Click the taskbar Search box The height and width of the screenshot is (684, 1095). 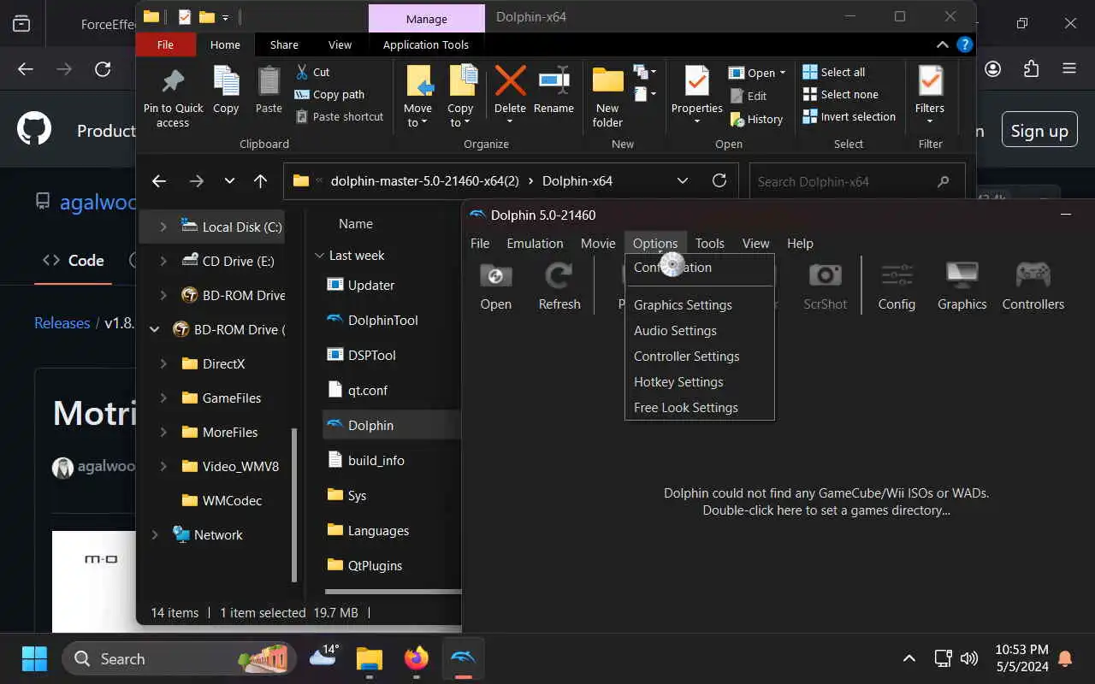point(179,658)
